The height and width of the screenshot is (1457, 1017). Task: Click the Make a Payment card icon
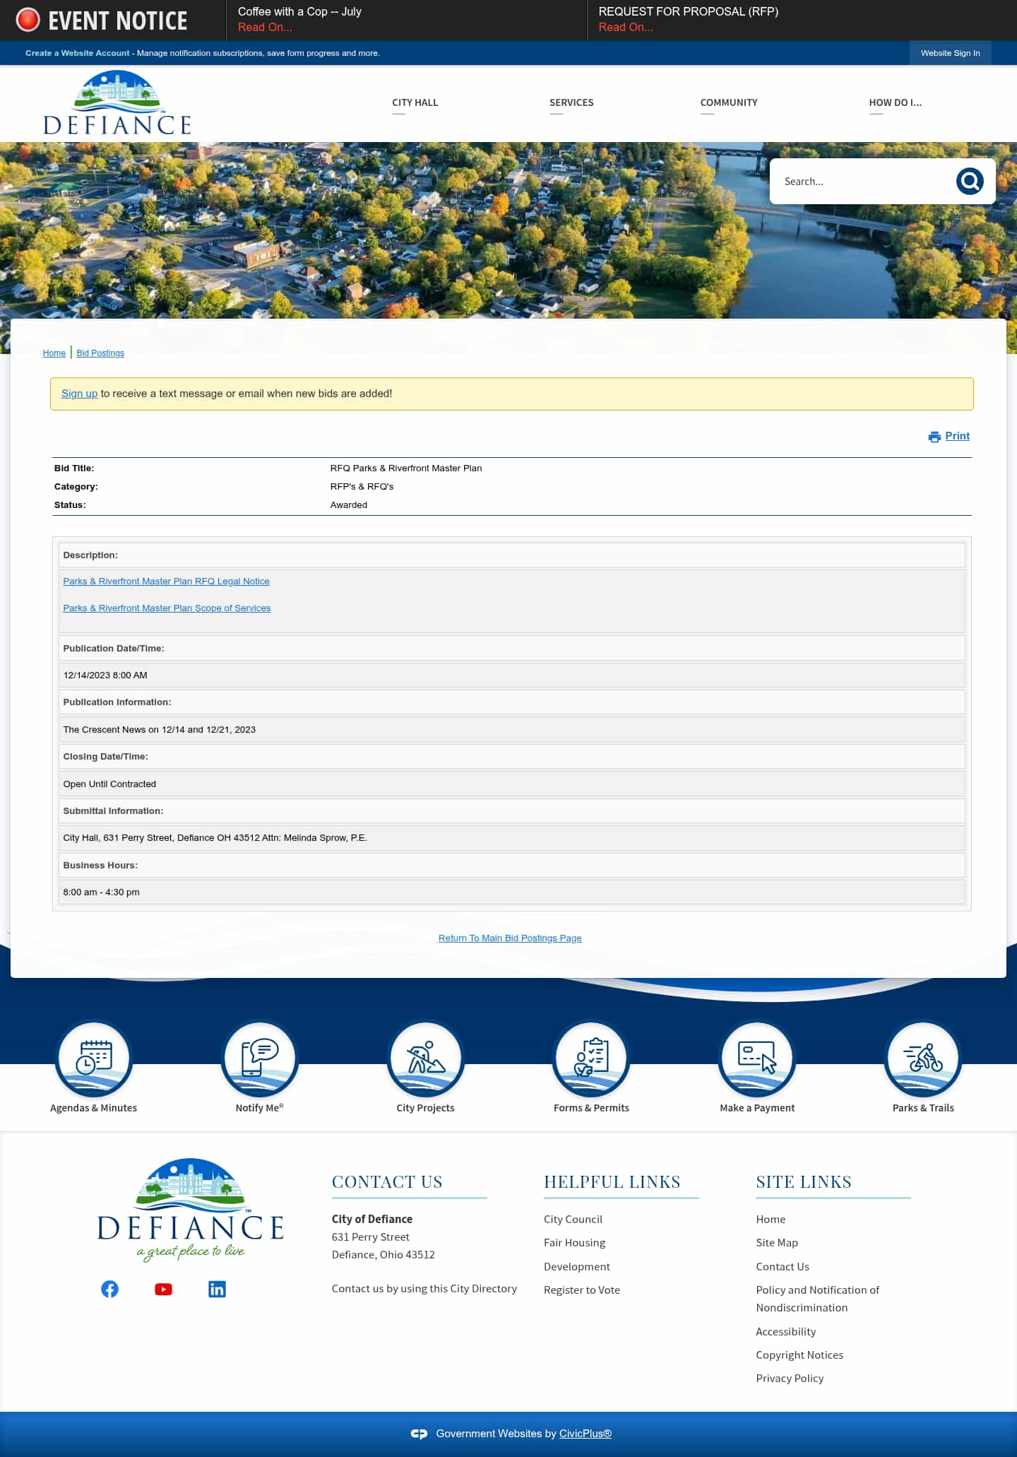pyautogui.click(x=757, y=1058)
